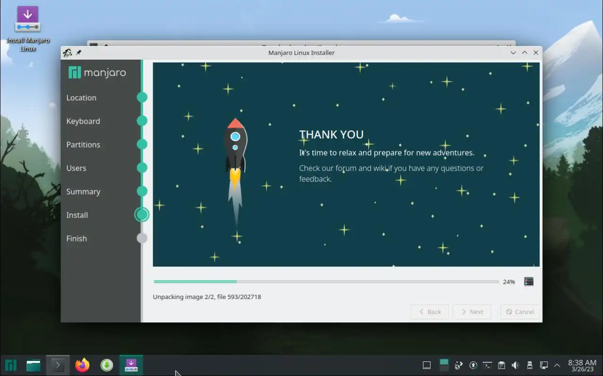603x376 pixels.
Task: Open the removable USB devices tray icon
Action: 530,365
